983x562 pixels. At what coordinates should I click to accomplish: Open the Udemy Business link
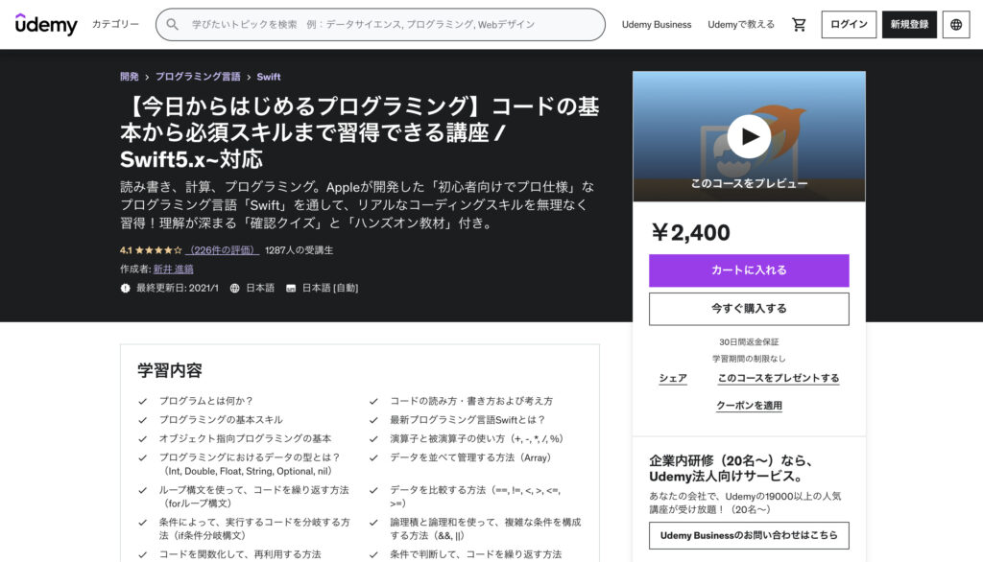657,24
